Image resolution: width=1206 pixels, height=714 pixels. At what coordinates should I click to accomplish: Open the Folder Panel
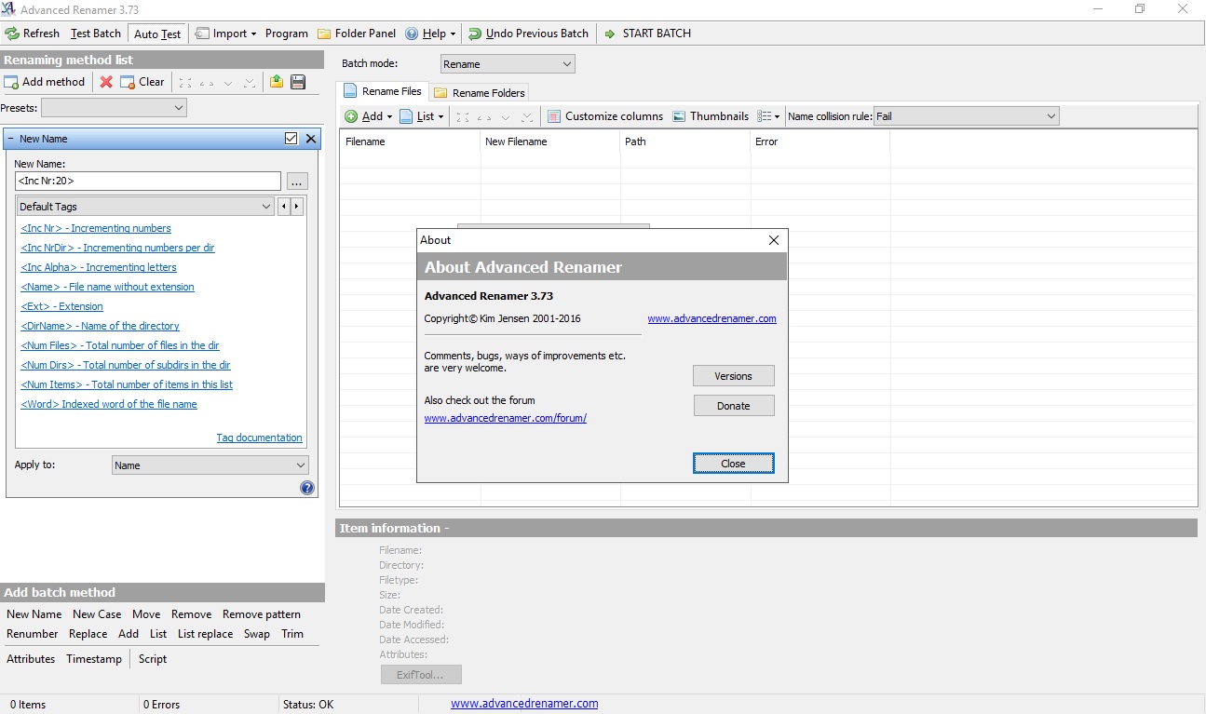point(357,34)
